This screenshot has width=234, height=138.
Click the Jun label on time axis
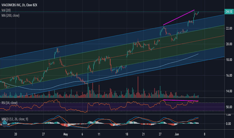[x=177, y=134]
